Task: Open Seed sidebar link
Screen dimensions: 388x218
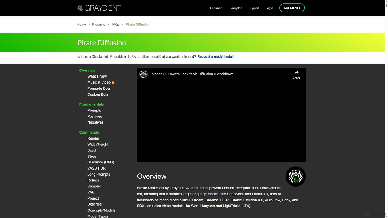Action: click(92, 150)
